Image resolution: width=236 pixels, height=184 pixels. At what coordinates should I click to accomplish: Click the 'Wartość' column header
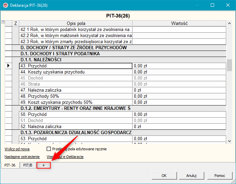(x=179, y=23)
